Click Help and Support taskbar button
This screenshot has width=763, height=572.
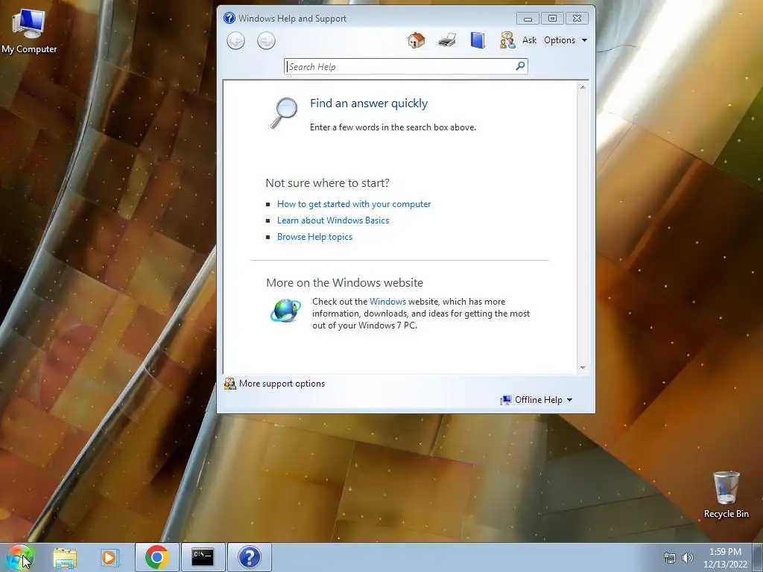(x=249, y=557)
